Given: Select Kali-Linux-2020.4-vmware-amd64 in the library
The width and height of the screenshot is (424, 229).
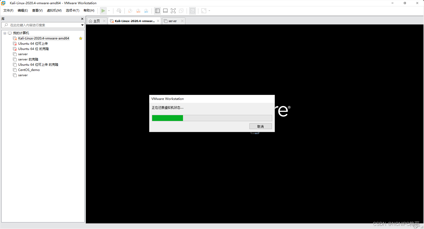Looking at the screenshot, I should (44, 38).
